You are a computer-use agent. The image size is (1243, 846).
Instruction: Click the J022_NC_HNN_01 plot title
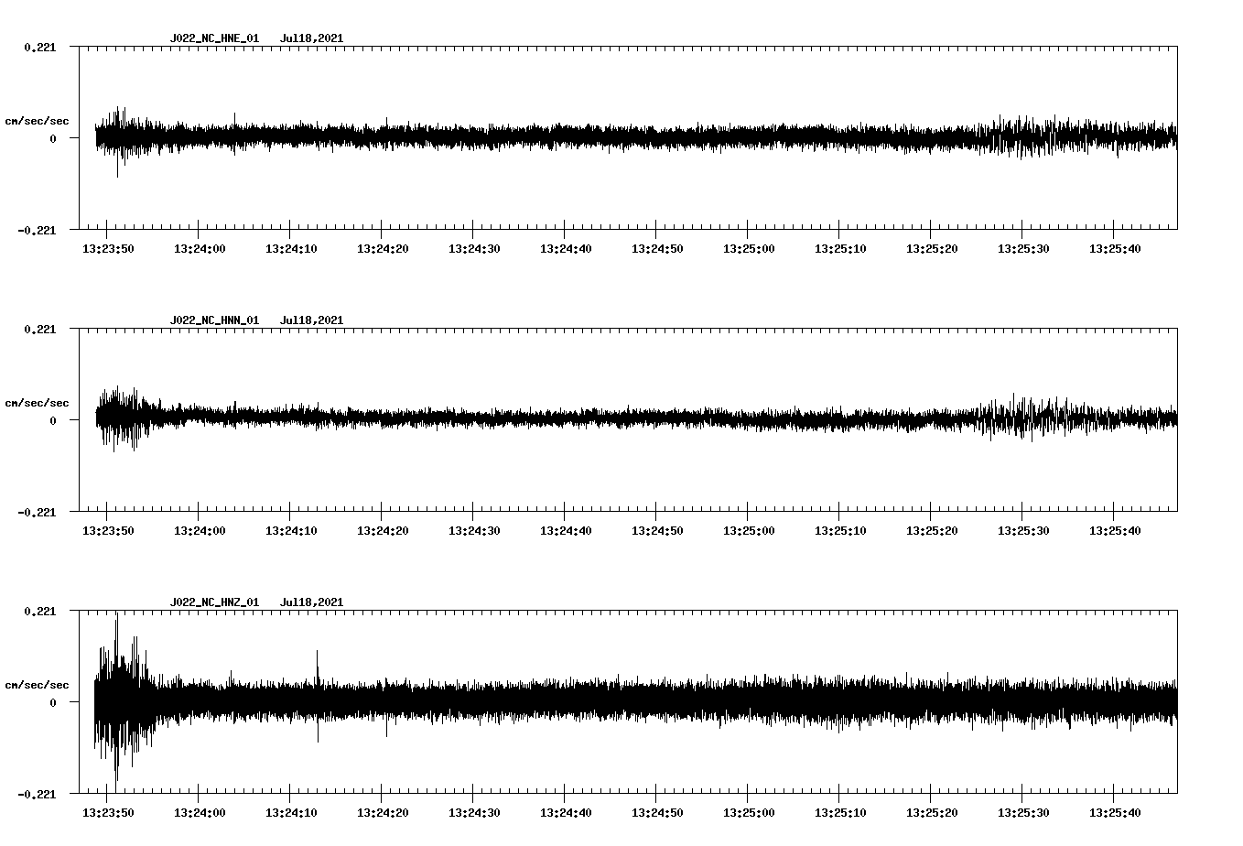pyautogui.click(x=214, y=320)
